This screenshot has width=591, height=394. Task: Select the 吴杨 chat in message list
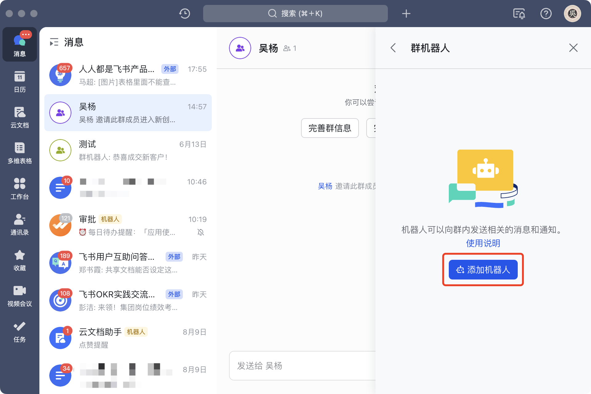pyautogui.click(x=128, y=113)
